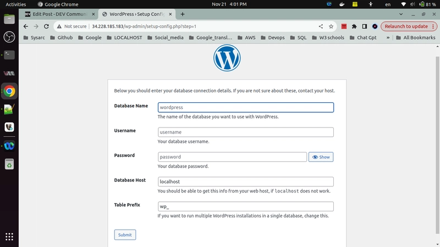
Task: Click the browser forward arrow
Action: [36, 26]
